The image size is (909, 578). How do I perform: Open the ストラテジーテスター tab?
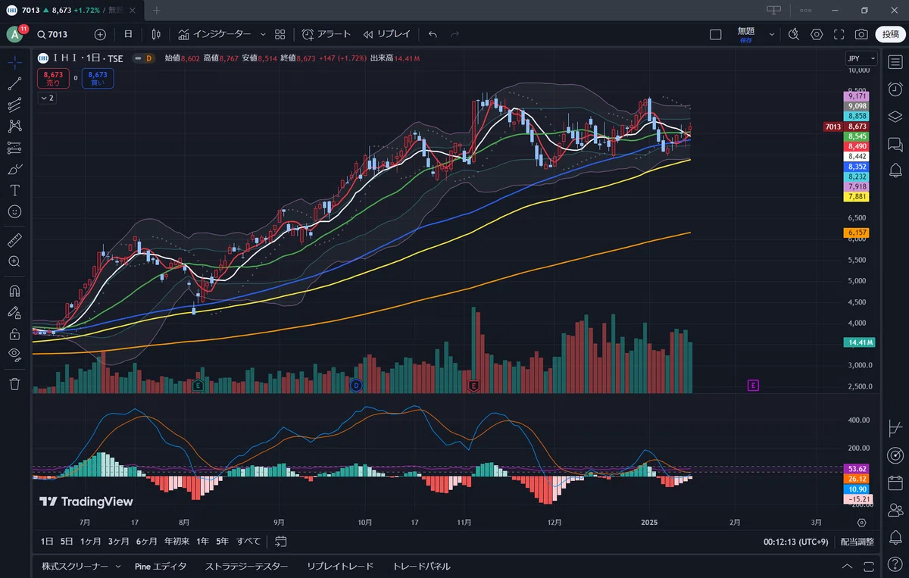[246, 567]
